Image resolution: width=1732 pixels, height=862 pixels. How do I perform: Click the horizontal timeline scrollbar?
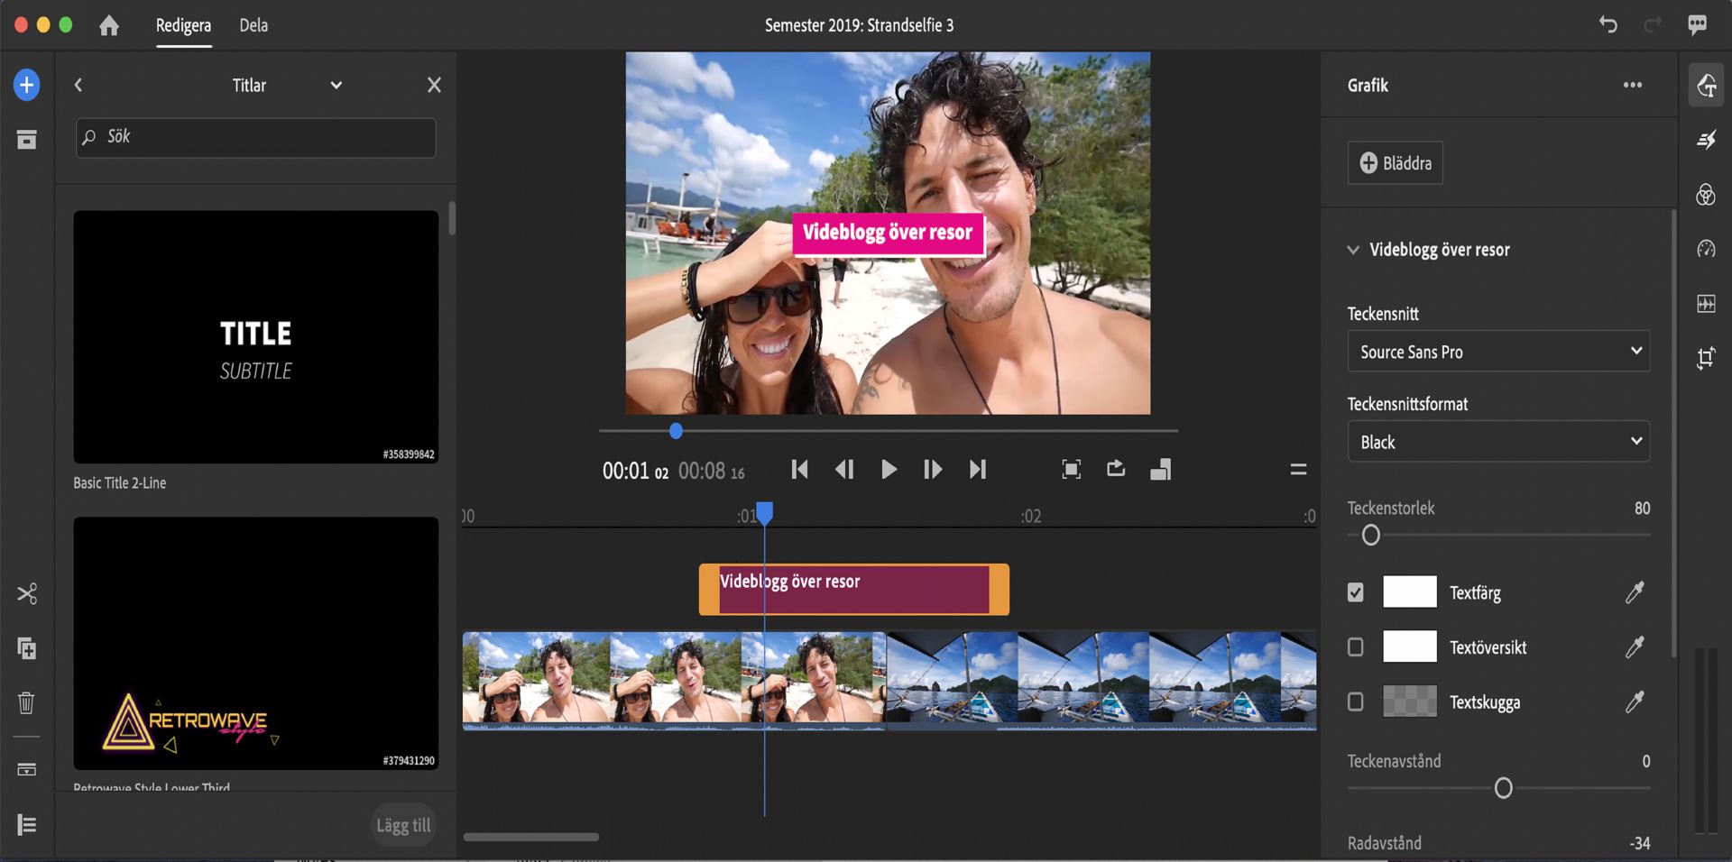pos(531,837)
